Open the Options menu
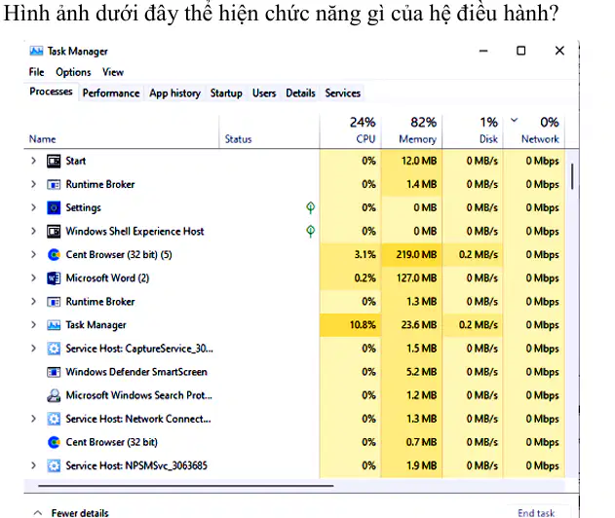615x518 pixels. pyautogui.click(x=73, y=72)
